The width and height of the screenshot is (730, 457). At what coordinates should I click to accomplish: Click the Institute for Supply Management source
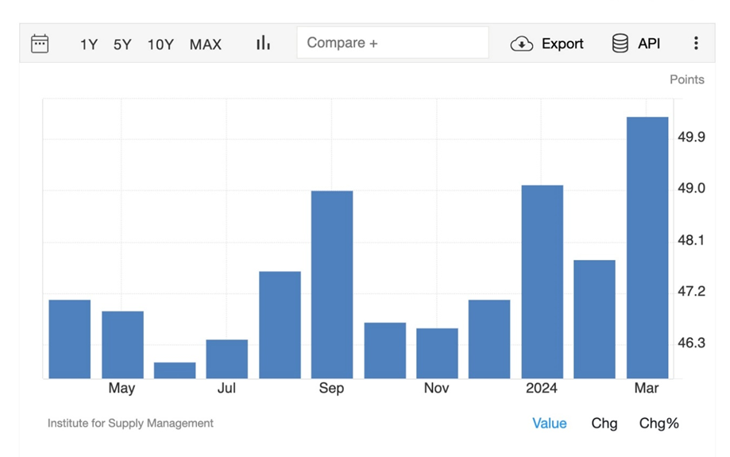(130, 423)
